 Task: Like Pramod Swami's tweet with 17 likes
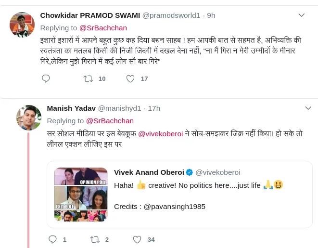point(130,78)
